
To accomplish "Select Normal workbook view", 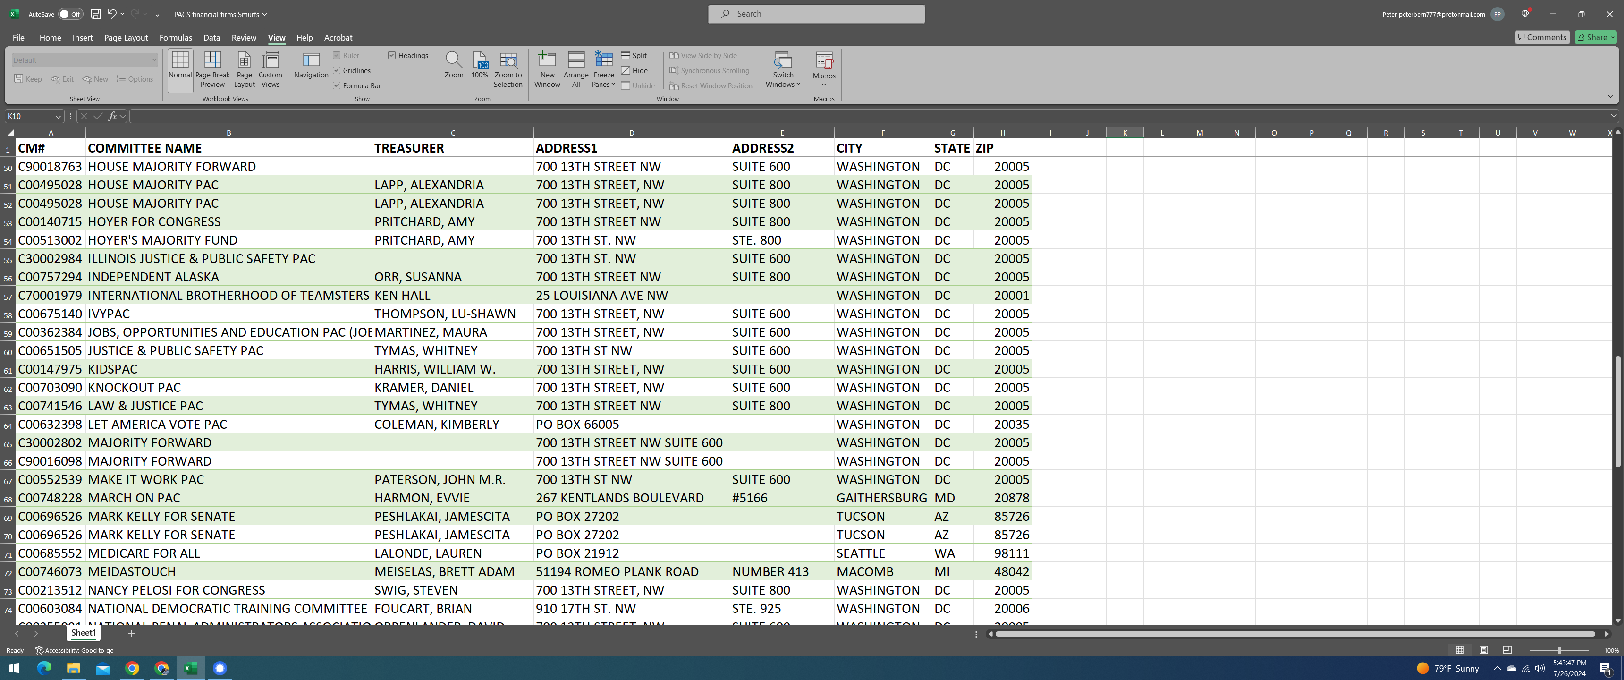I will [x=180, y=71].
